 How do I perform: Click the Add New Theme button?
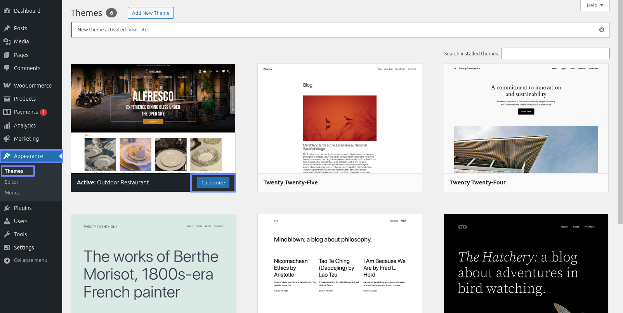coord(151,13)
